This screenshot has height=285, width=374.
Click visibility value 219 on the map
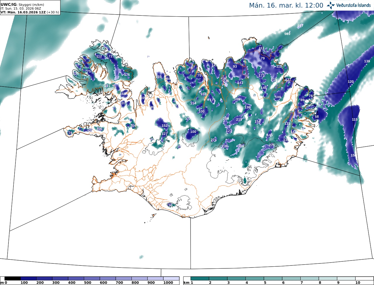239,119
